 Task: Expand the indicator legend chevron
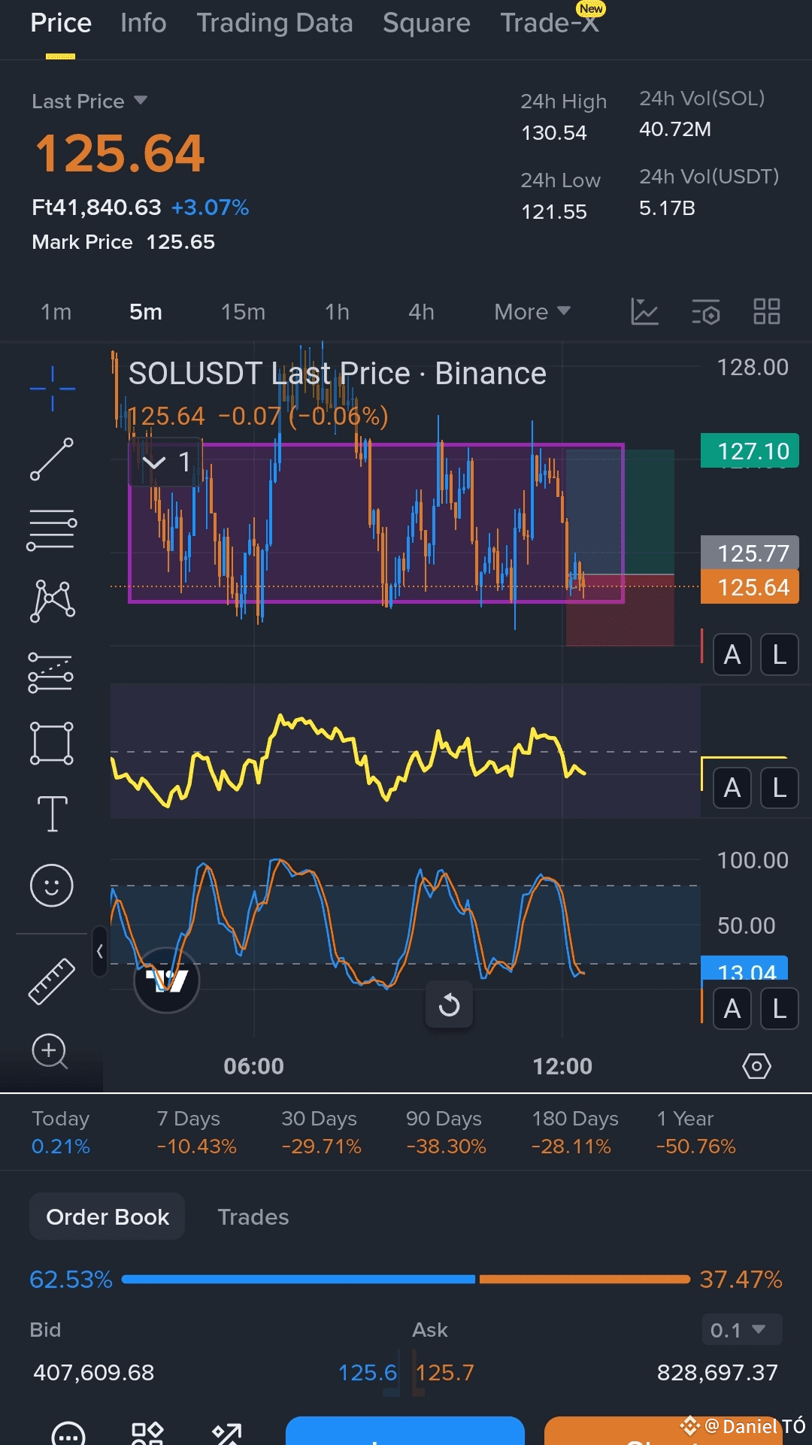coord(154,462)
